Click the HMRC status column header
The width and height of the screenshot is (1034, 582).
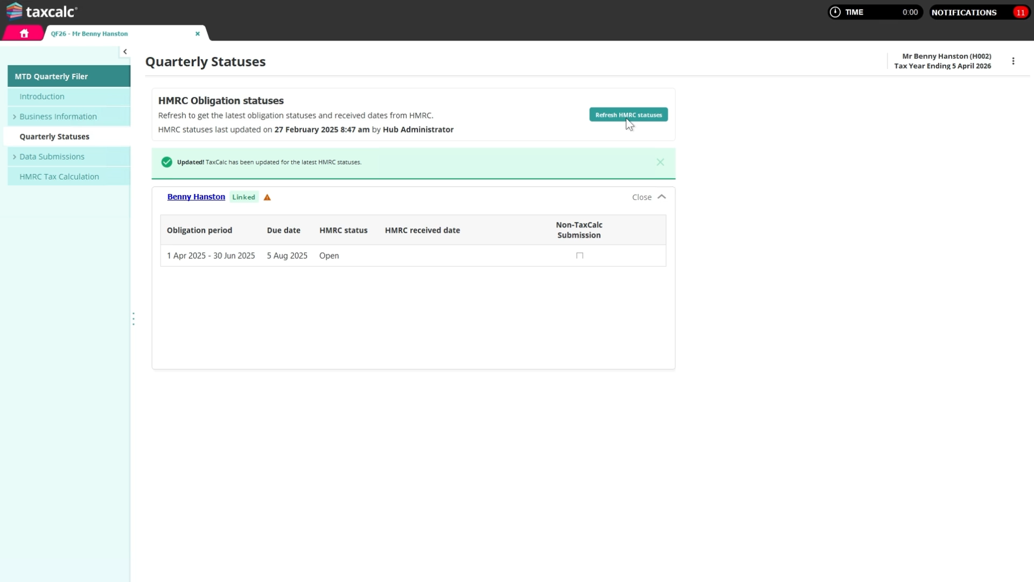point(343,230)
